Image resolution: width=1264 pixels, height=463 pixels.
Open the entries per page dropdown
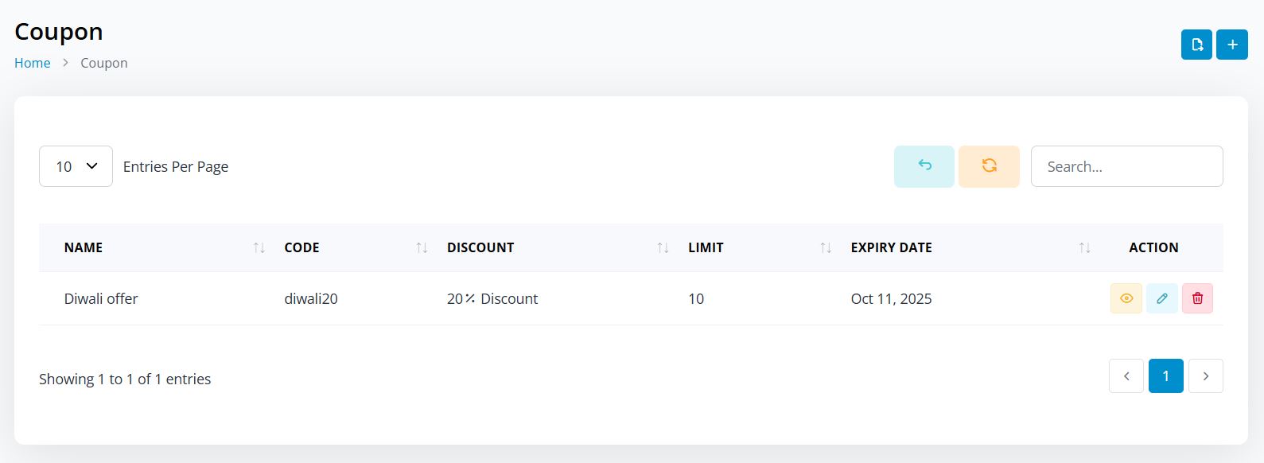tap(76, 166)
